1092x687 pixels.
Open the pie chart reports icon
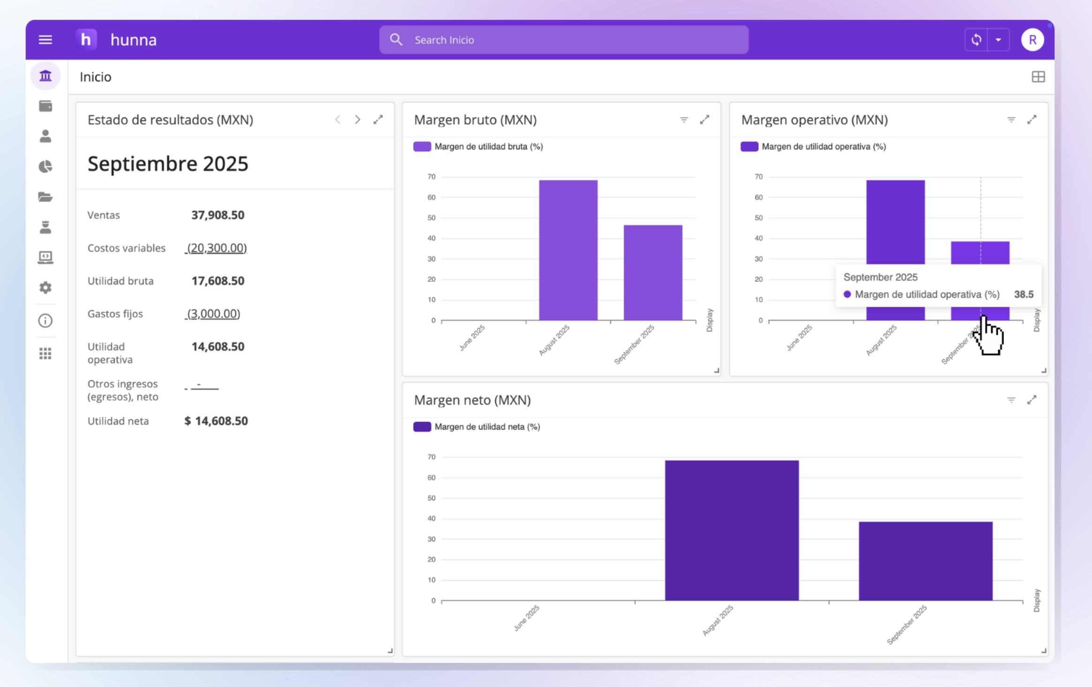pos(46,167)
